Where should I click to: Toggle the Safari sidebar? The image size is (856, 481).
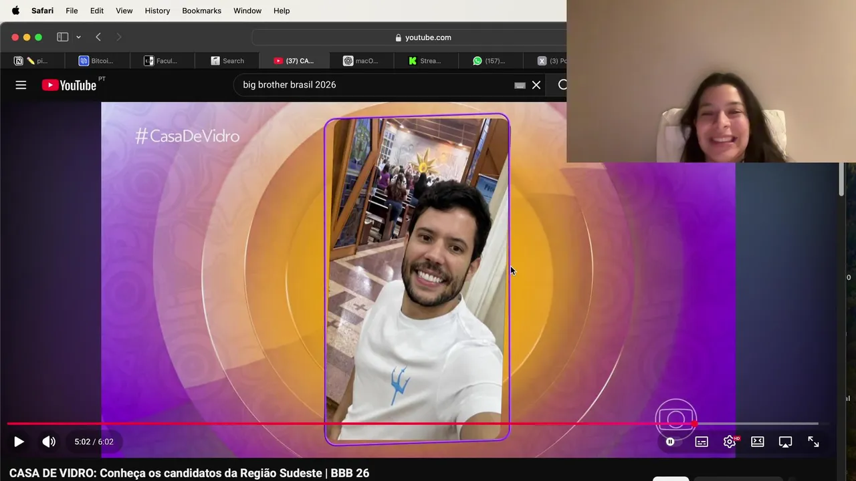pyautogui.click(x=63, y=37)
